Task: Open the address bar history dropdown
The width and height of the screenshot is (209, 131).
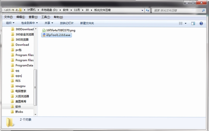Action: tap(142, 10)
